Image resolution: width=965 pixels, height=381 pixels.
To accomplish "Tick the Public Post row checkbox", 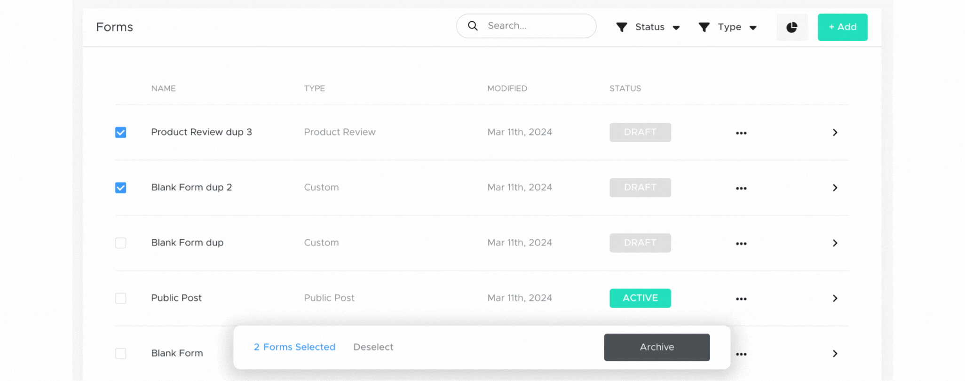I will (121, 298).
